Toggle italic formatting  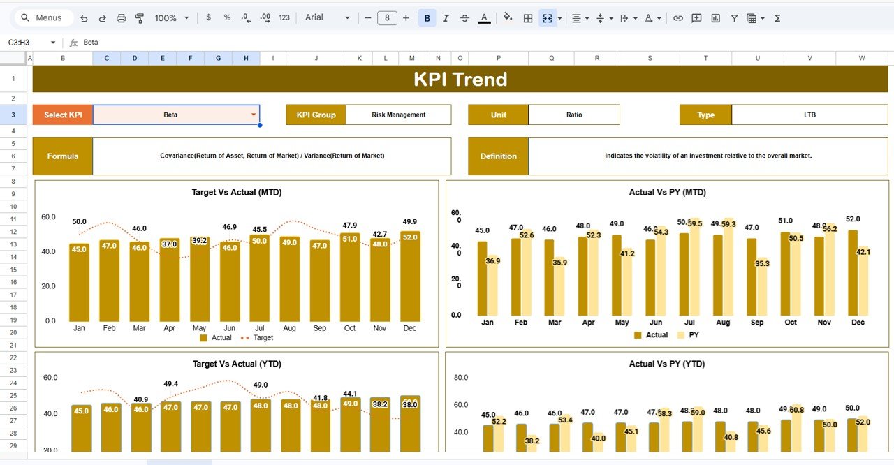(x=446, y=17)
